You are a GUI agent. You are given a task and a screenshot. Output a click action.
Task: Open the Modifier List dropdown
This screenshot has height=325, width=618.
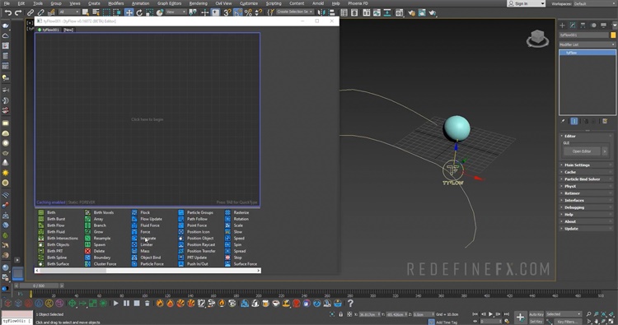587,44
